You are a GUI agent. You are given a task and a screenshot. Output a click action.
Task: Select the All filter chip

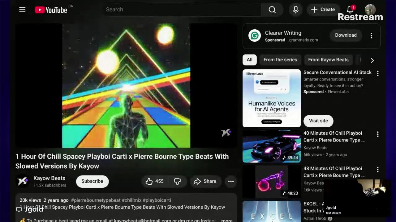[250, 60]
